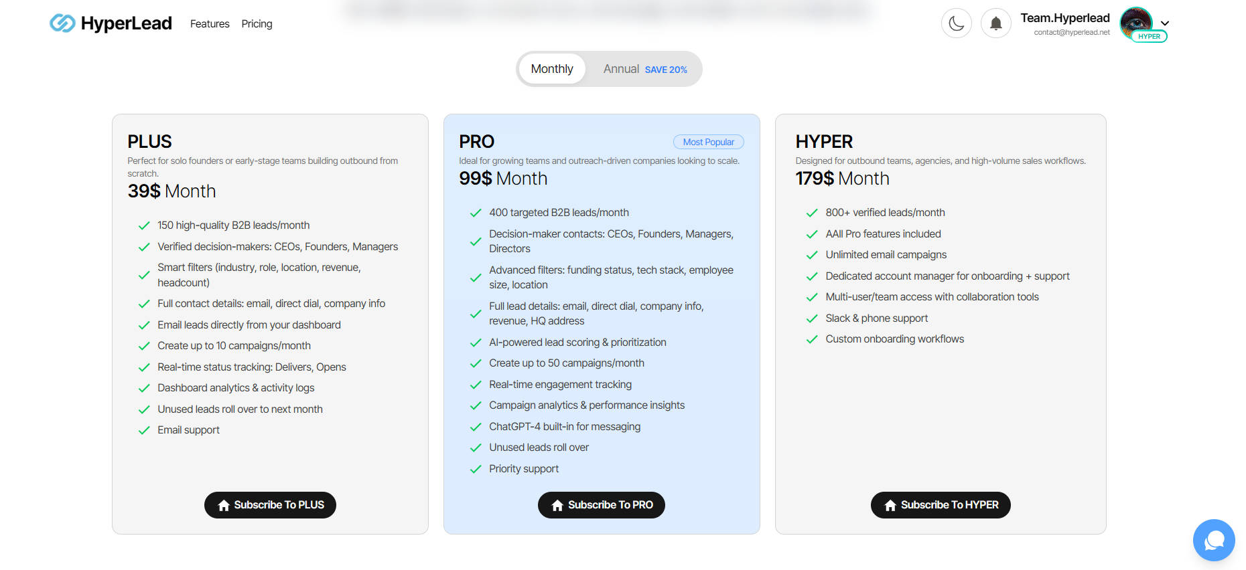Image resolution: width=1246 pixels, height=570 pixels.
Task: Click 'Full contact details: email, direct dial' text
Action: 271,304
